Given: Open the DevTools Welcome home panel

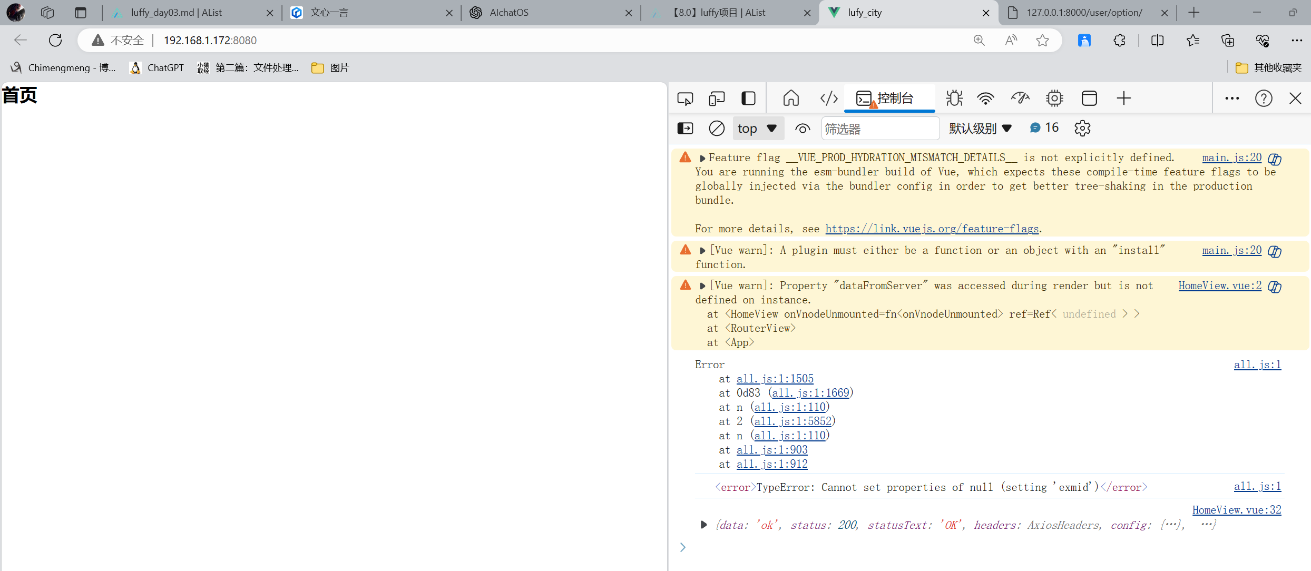Looking at the screenshot, I should (x=791, y=99).
